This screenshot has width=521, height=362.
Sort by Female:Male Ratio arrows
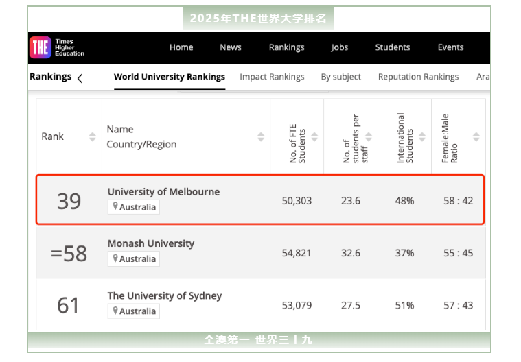pos(476,136)
